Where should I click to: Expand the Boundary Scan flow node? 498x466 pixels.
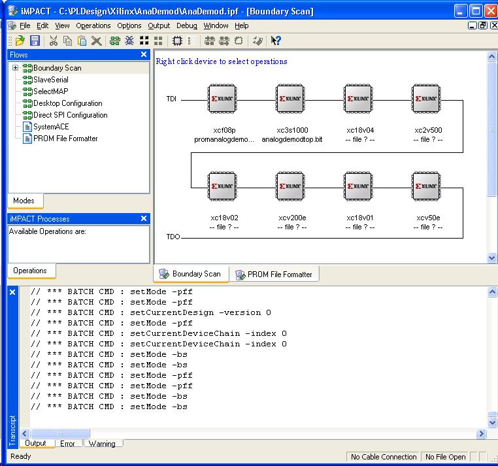click(x=15, y=68)
